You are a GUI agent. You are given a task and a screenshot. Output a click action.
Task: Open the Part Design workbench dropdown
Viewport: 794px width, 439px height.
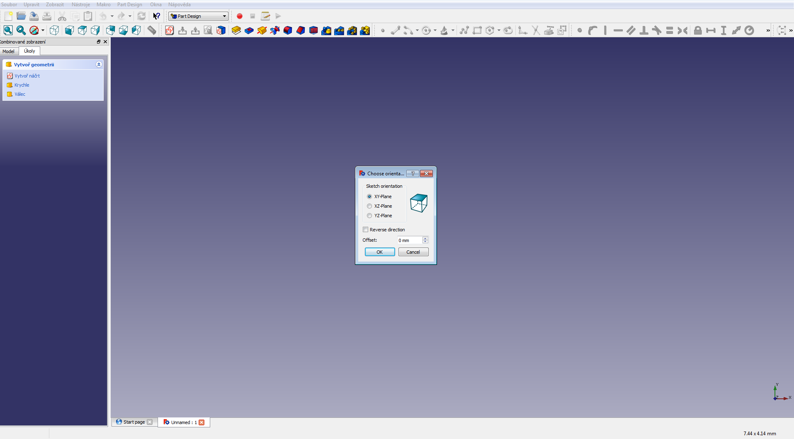pyautogui.click(x=198, y=16)
